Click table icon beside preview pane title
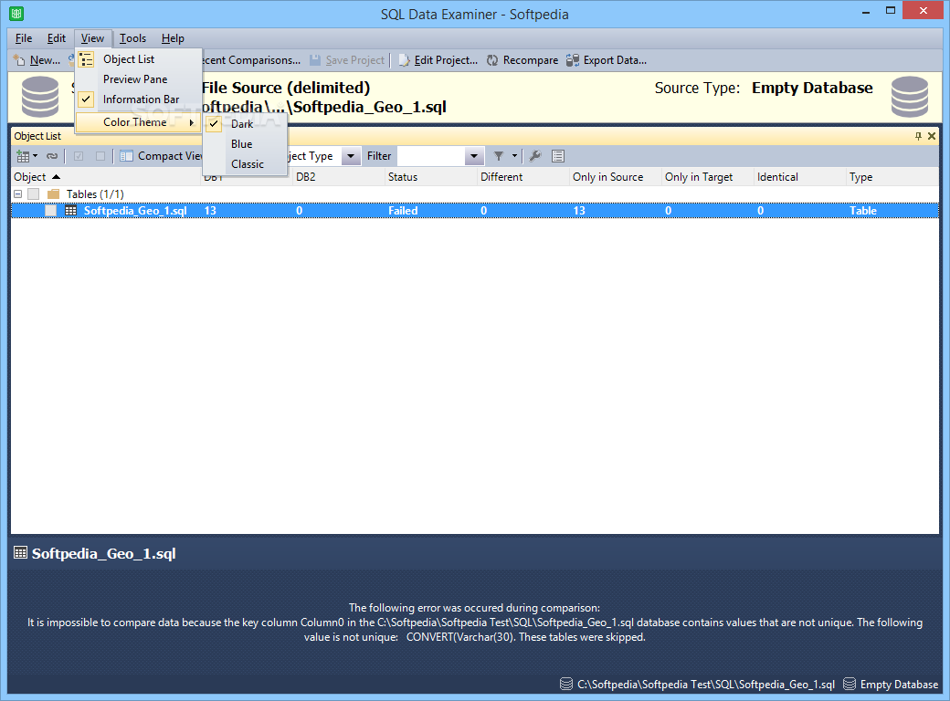The height and width of the screenshot is (701, 950). pyautogui.click(x=21, y=553)
